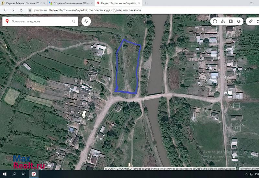Toggle the traffic jams layer
This screenshot has width=259, height=178.
[214, 21]
